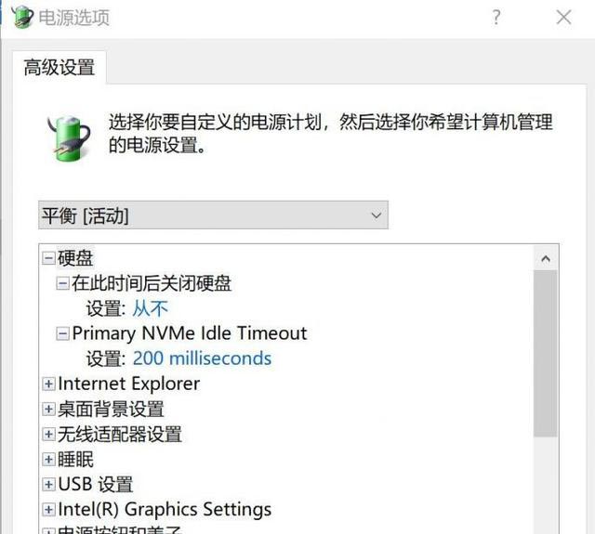Image resolution: width=595 pixels, height=534 pixels.
Task: Select the 高级设置 tab
Action: (59, 68)
